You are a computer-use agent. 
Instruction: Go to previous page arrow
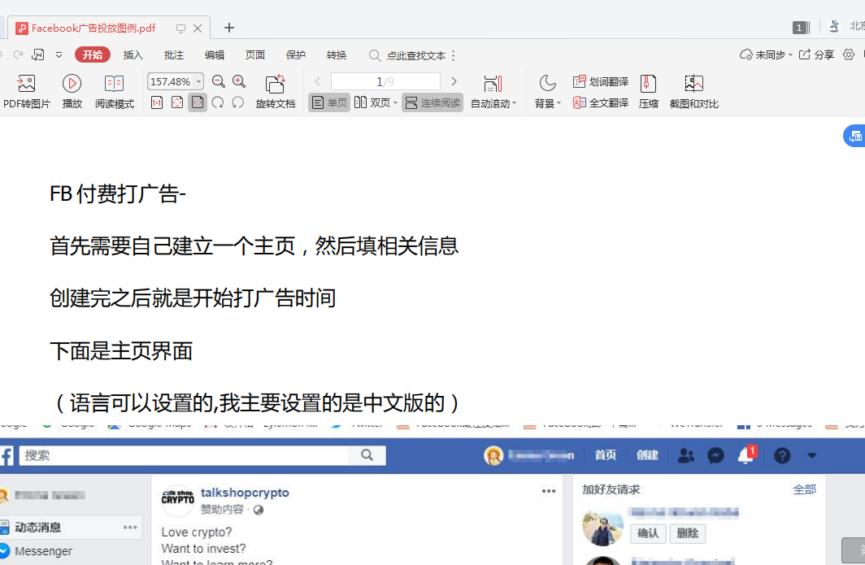[x=318, y=81]
